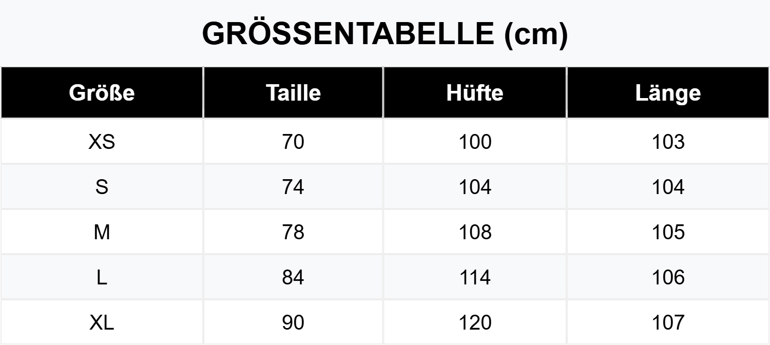Click the S size cell
Screen dimensions: 770x345
click(x=102, y=187)
